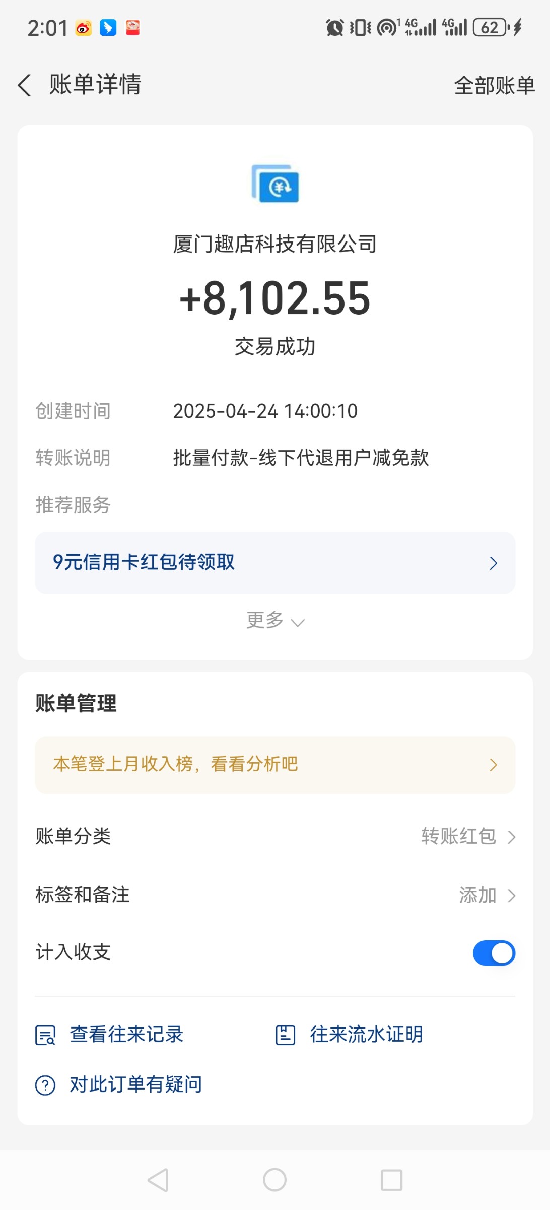Tap the transaction flow certificate icon

tap(285, 1035)
